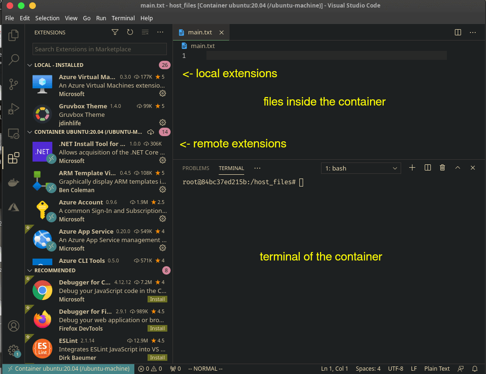The width and height of the screenshot is (486, 374).
Task: Click the feedback icon in status bar
Action: tap(461, 369)
